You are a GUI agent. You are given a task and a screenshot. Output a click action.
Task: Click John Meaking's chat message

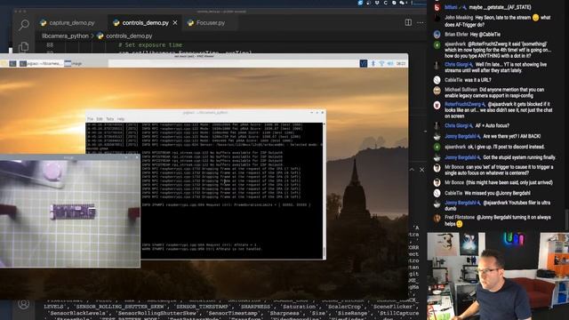point(498,20)
